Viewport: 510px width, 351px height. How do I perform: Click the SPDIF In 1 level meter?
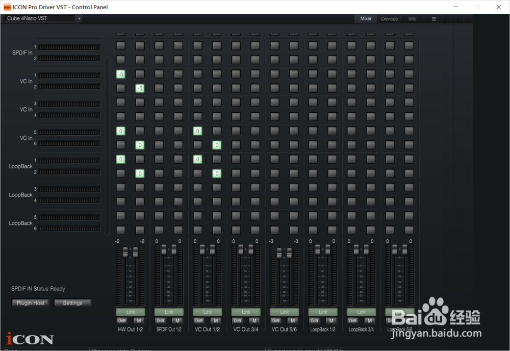coord(69,47)
